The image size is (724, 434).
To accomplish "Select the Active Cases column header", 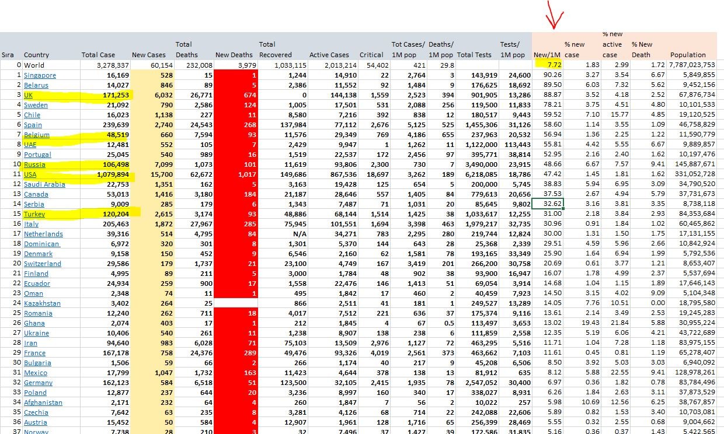I will [329, 55].
